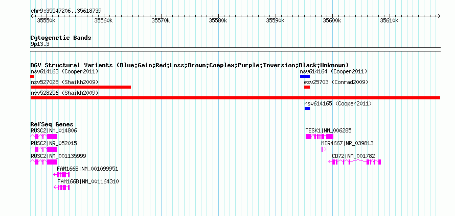Click the red esv25703 loss bar

click(307, 87)
